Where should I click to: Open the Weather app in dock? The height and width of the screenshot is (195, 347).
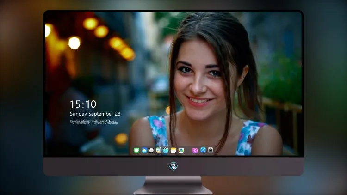(x=144, y=151)
